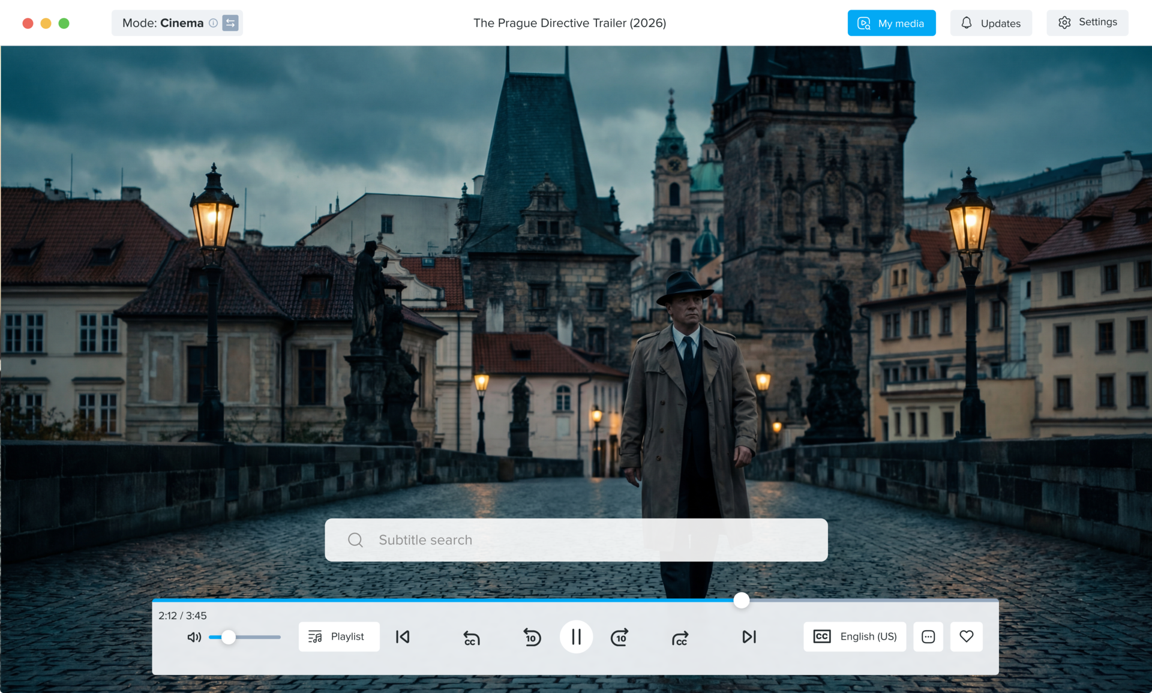1152x693 pixels.
Task: Open the English (US) subtitle language dropdown
Action: point(854,637)
